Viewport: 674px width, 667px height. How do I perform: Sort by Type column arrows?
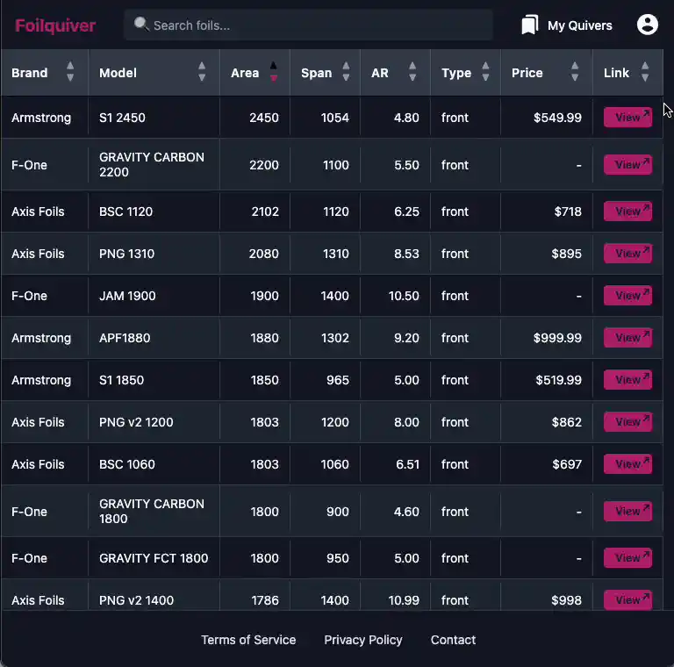(485, 73)
